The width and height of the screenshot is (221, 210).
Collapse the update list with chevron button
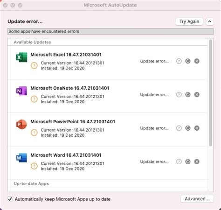click(x=210, y=21)
